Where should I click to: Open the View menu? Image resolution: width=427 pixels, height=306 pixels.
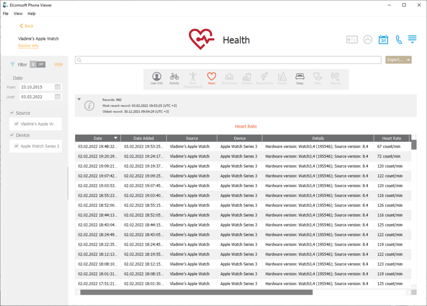tap(18, 14)
